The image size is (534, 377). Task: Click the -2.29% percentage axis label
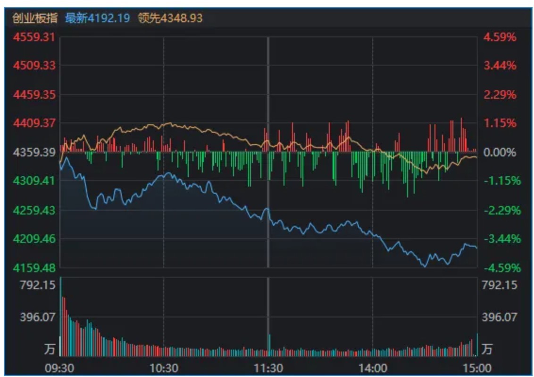pyautogui.click(x=502, y=210)
